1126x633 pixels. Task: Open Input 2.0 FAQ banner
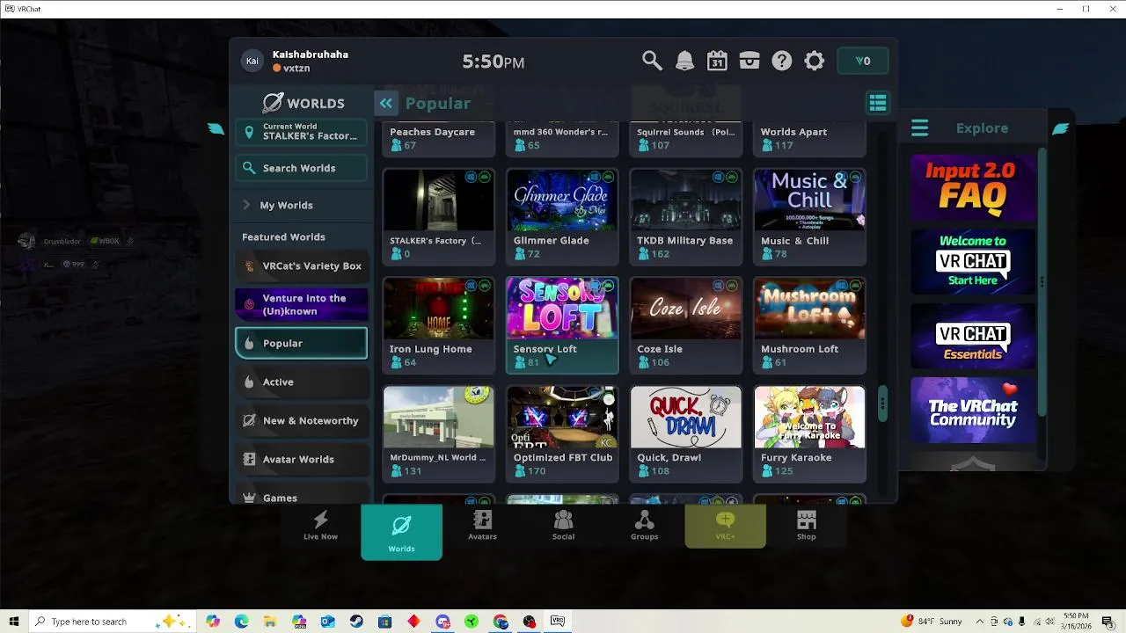(x=972, y=186)
